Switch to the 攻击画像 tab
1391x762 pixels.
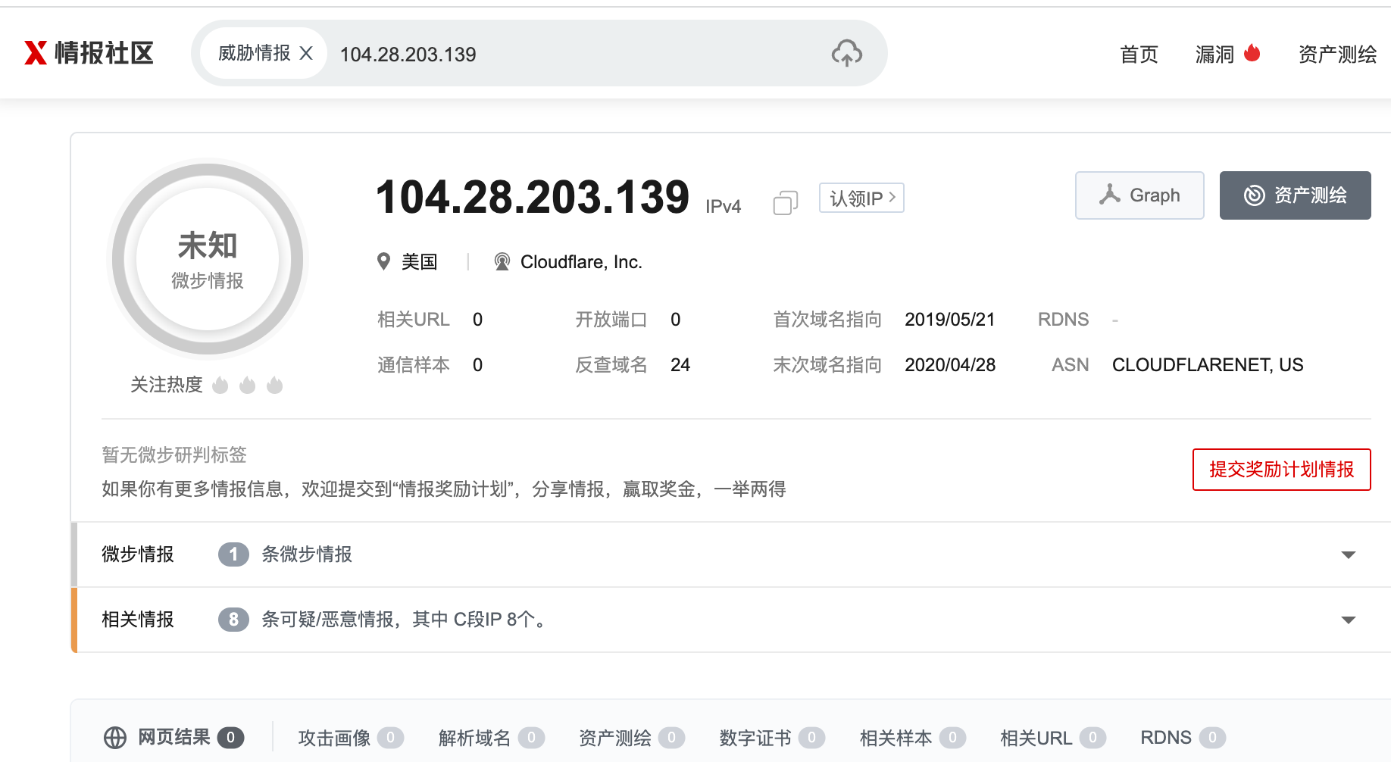coord(351,738)
